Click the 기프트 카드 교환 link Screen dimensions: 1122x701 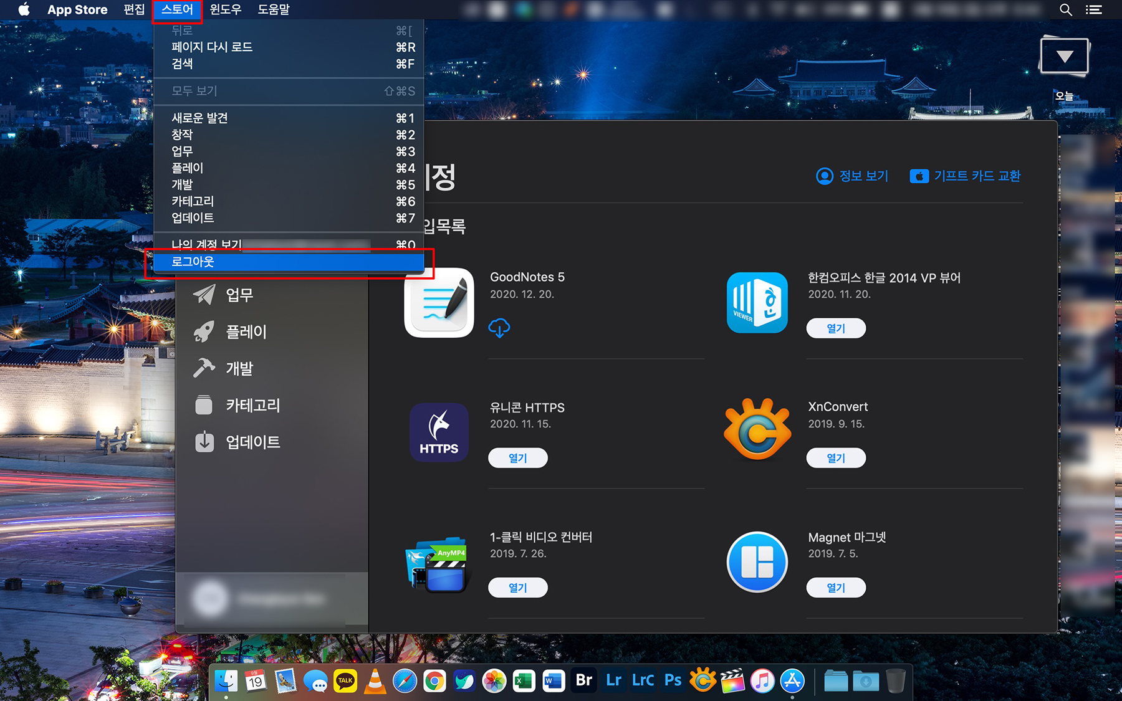coord(965,176)
